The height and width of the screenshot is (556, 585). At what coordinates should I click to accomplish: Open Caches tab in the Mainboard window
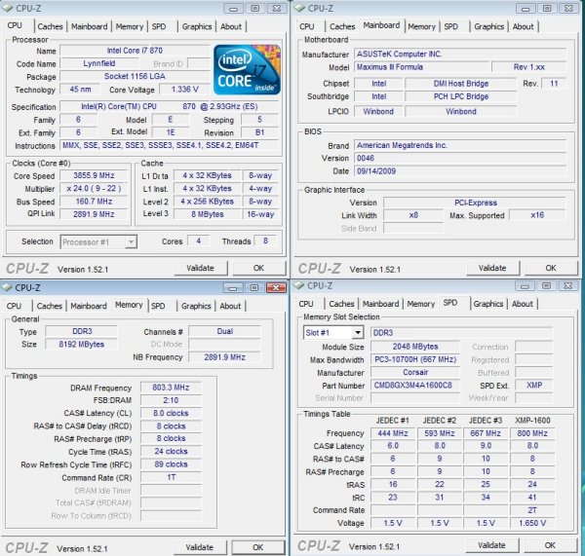pyautogui.click(x=342, y=26)
